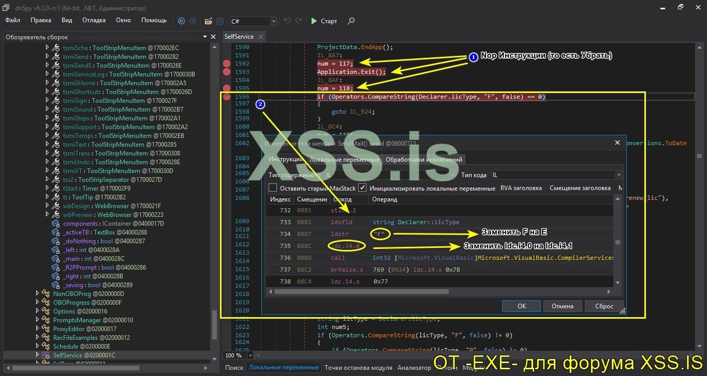Click the field icon beside _saving
The image size is (707, 376).
(56, 285)
